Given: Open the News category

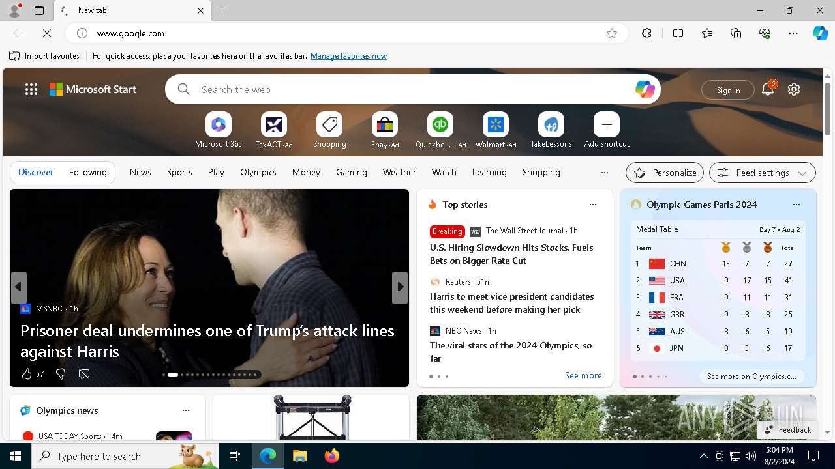Looking at the screenshot, I should coord(140,172).
